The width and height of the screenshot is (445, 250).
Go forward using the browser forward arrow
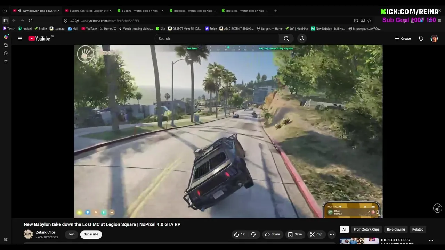point(22,21)
